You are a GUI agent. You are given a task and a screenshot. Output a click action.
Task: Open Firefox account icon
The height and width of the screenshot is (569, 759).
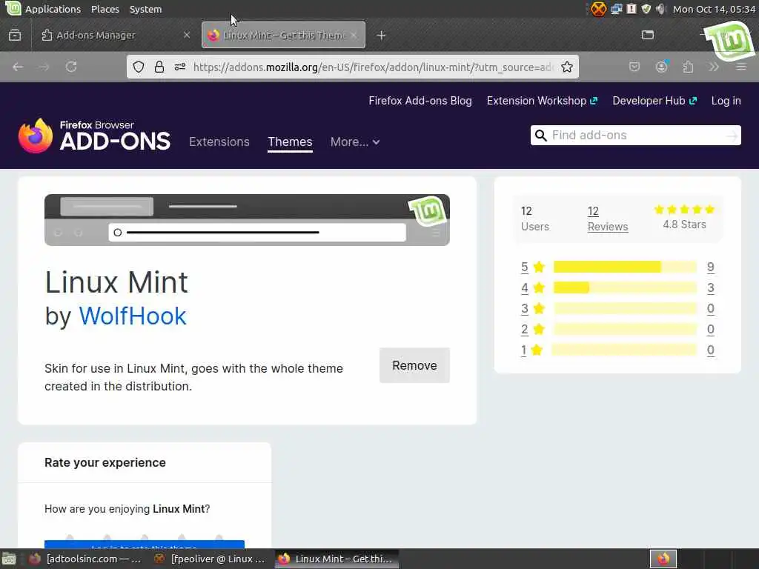[662, 67]
